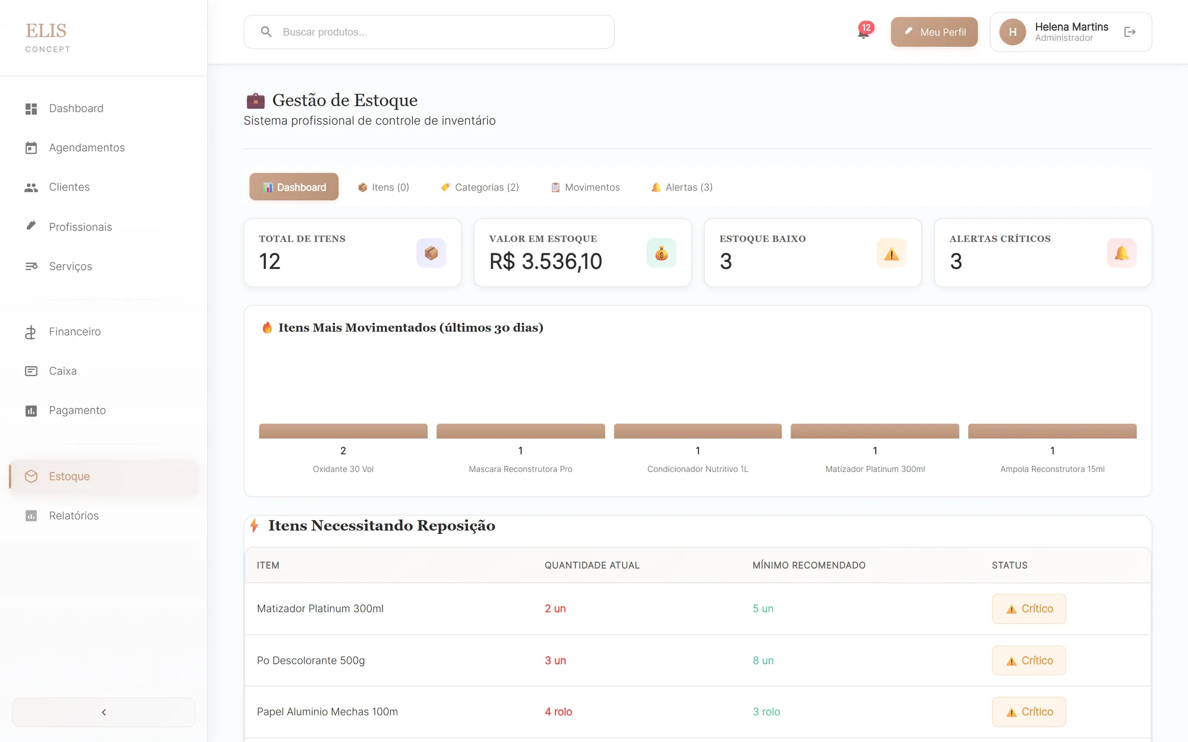The image size is (1188, 742).
Task: Click the Clientes people icon
Action: coord(31,188)
